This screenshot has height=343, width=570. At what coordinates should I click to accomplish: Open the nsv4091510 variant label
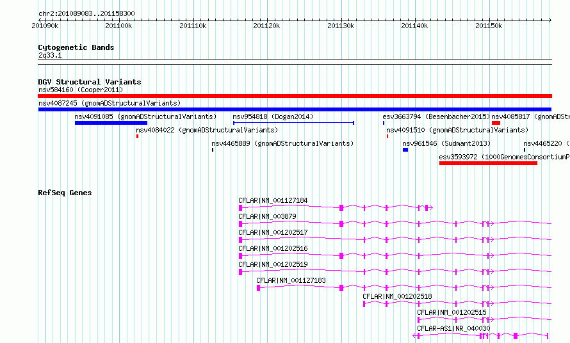click(457, 130)
